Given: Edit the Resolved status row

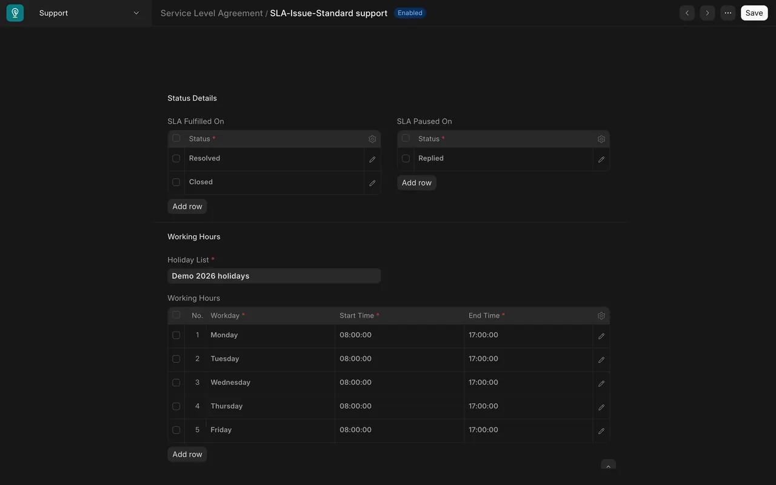Looking at the screenshot, I should (x=372, y=159).
